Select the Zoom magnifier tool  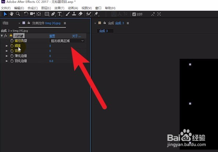pyautogui.click(x=18, y=14)
